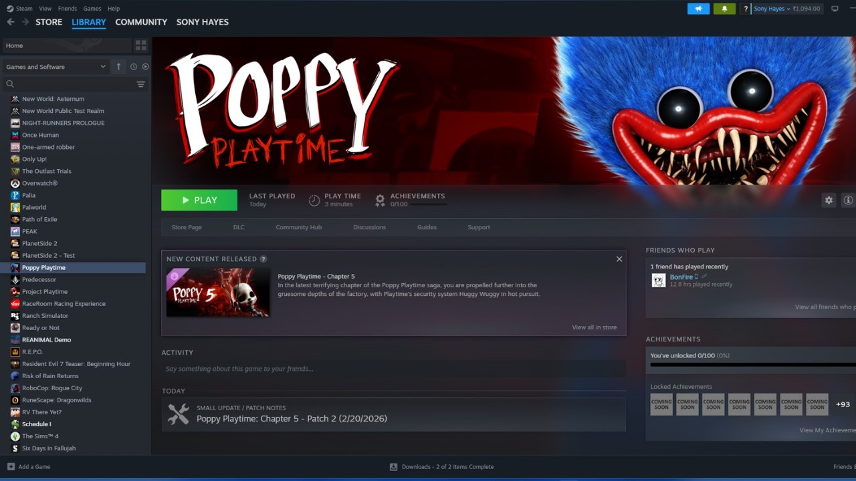856x481 pixels.
Task: Click The Sims 4 game icon
Action: coord(15,436)
